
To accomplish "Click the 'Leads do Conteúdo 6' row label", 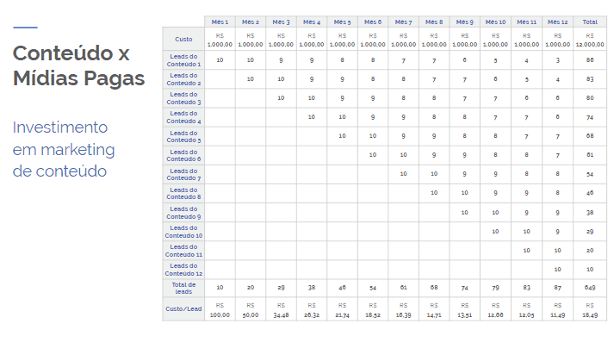I will pyautogui.click(x=183, y=155).
